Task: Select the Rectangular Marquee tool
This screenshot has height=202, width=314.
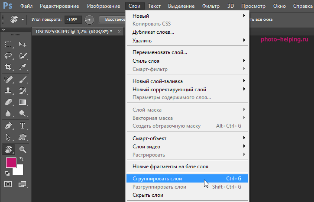Action: (8, 44)
